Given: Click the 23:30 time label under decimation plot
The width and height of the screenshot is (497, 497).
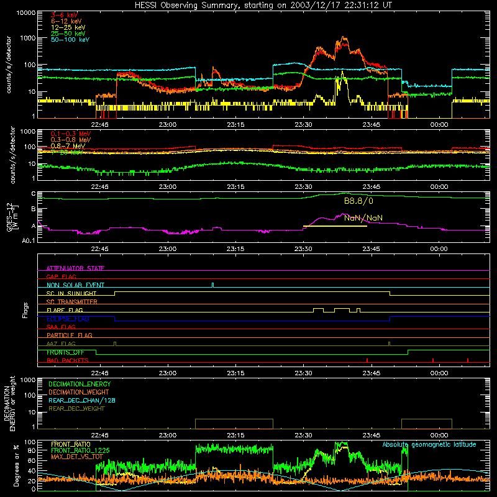Looking at the screenshot, I should pos(303,435).
